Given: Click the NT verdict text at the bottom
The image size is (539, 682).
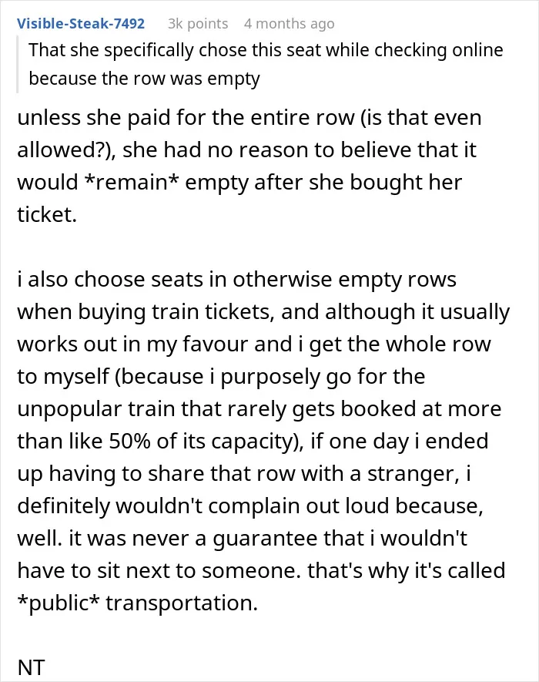Looking at the screenshot, I should tap(32, 667).
